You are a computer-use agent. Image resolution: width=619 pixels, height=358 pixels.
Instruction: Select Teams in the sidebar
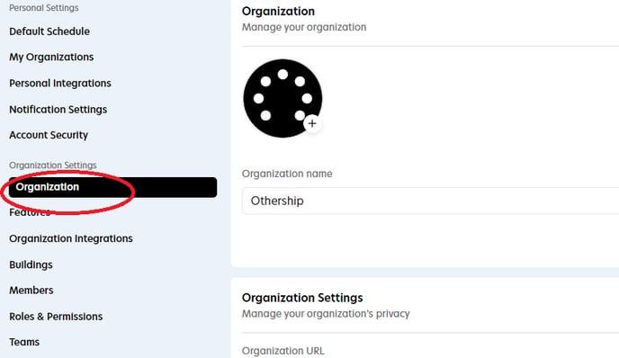[24, 342]
